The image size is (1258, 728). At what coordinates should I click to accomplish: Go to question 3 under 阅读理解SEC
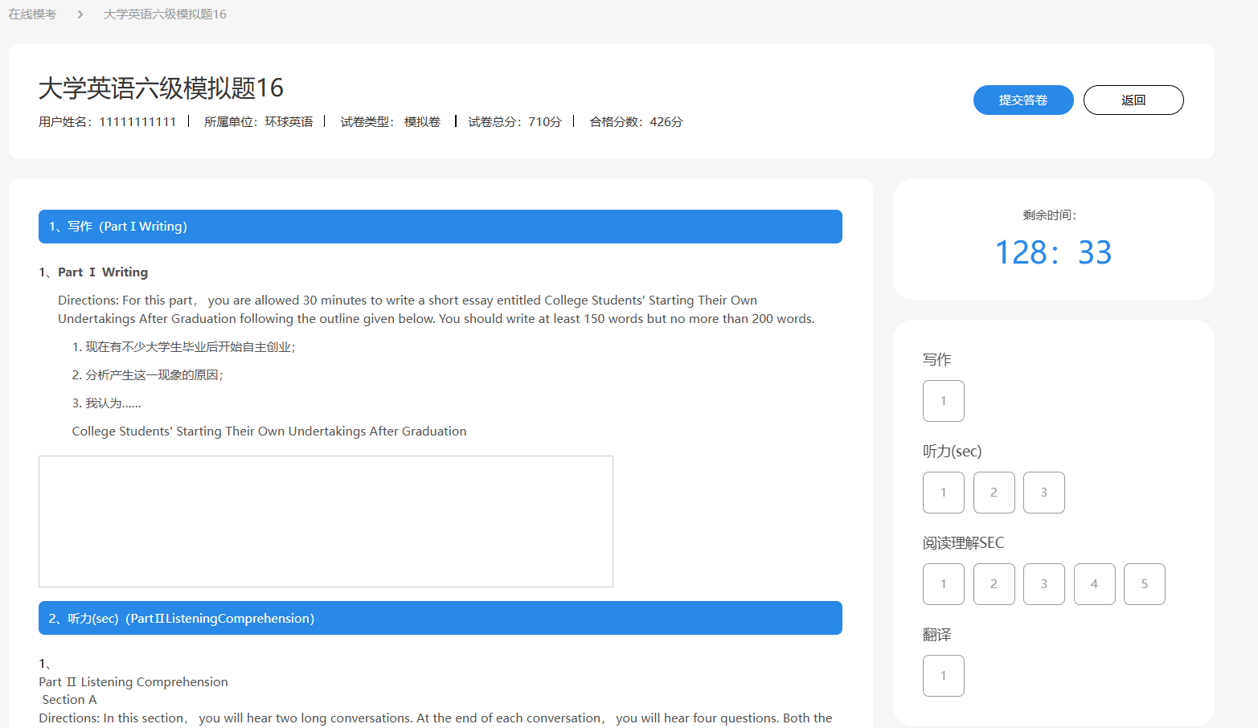1043,584
